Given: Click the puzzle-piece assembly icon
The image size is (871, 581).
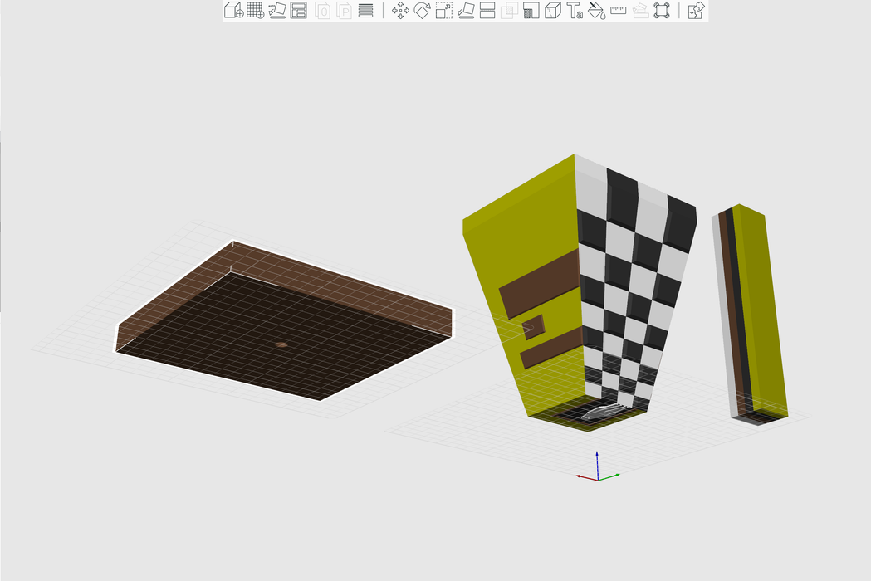Looking at the screenshot, I should [x=697, y=11].
